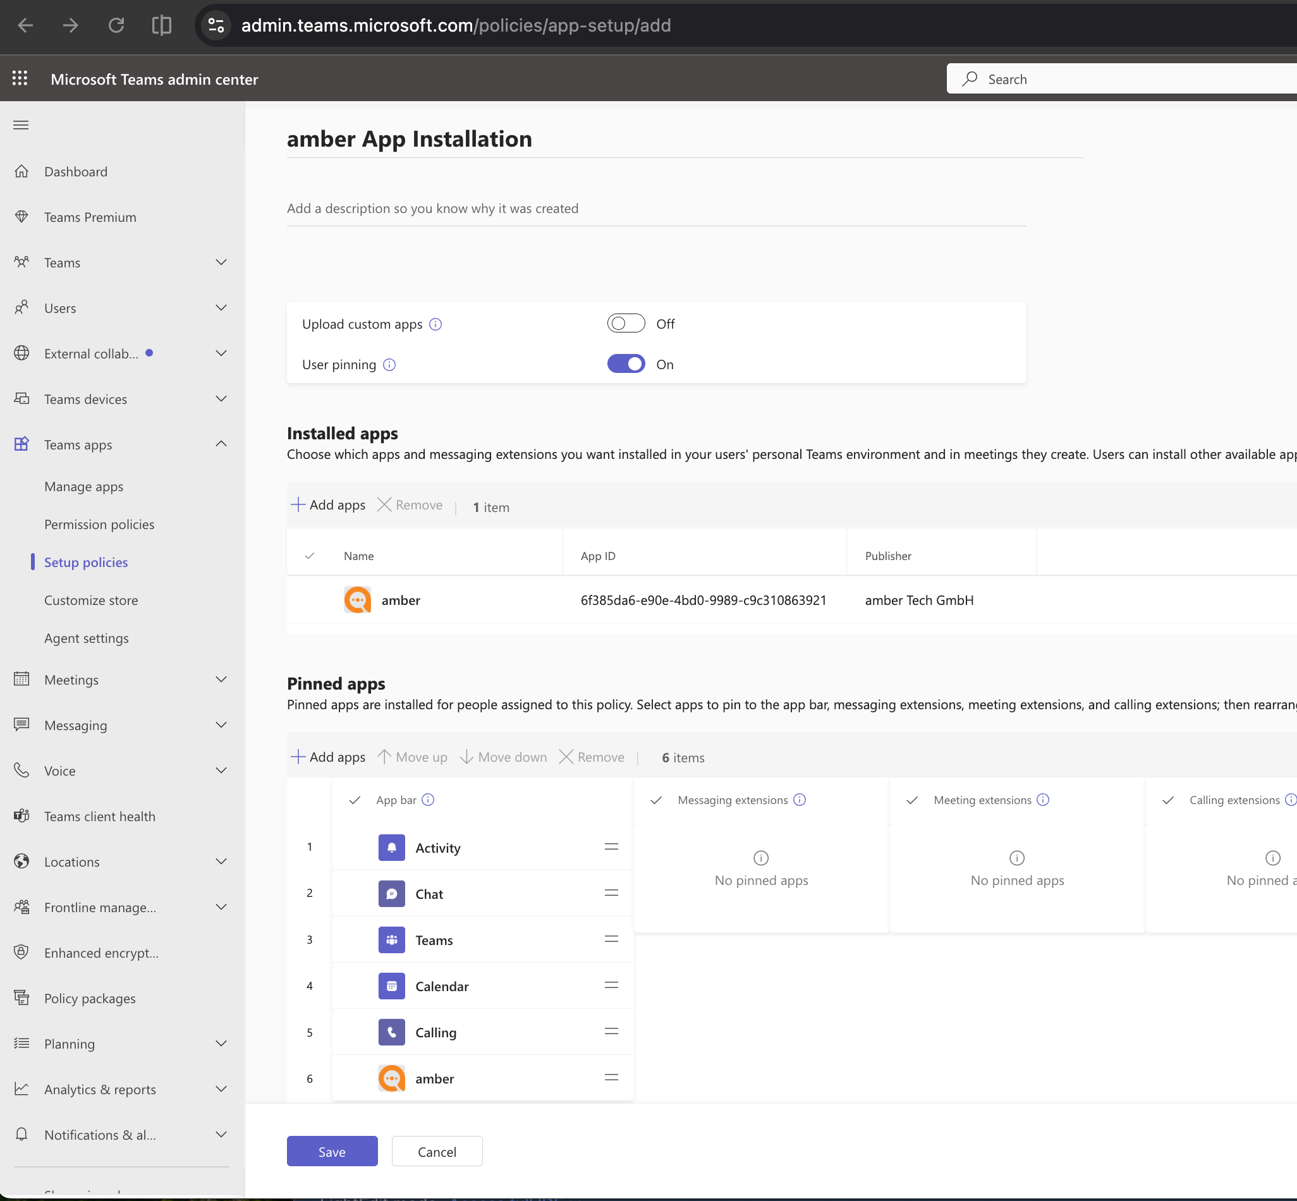Click Move up in Pinned apps toolbar
The height and width of the screenshot is (1201, 1297).
(x=413, y=757)
